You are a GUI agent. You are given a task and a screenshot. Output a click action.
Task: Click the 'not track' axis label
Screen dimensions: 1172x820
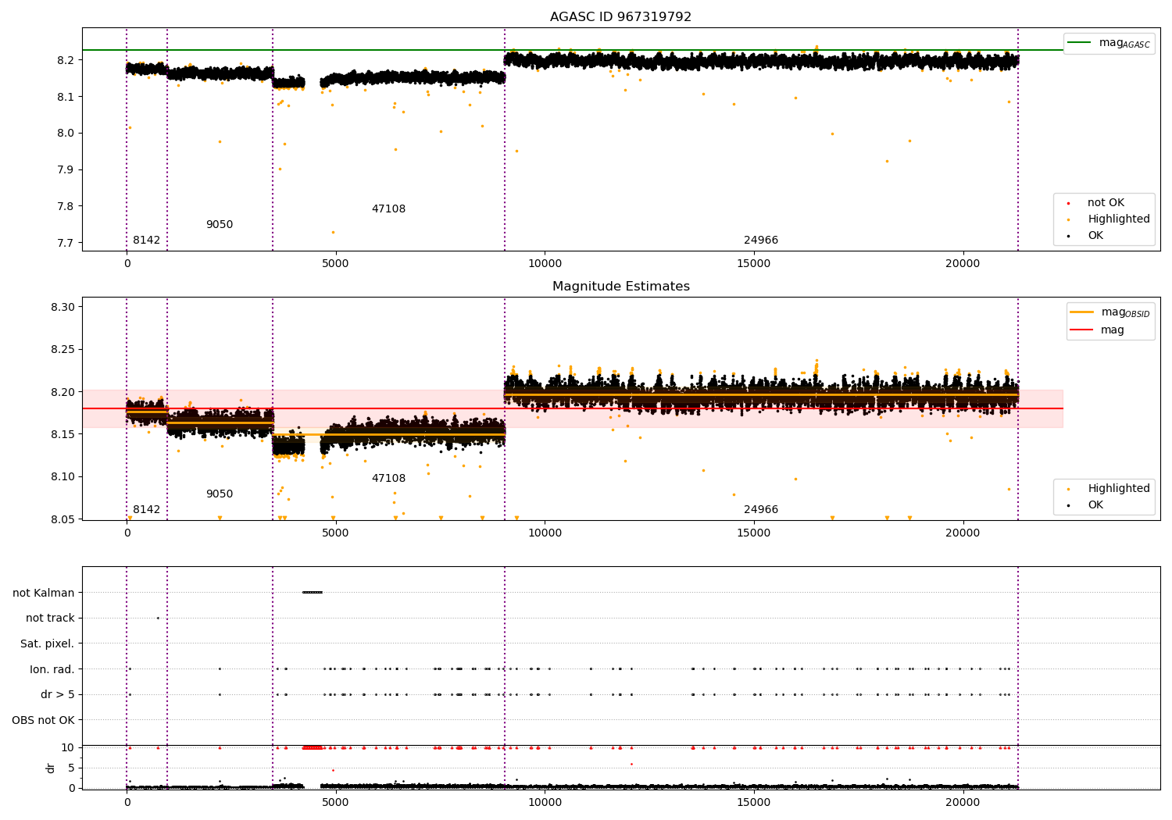50,619
